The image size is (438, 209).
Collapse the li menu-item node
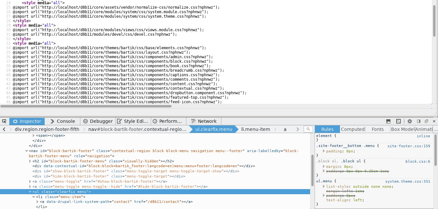pos(34,197)
